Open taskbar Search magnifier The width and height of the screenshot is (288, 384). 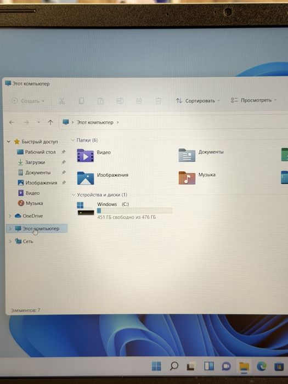click(174, 366)
